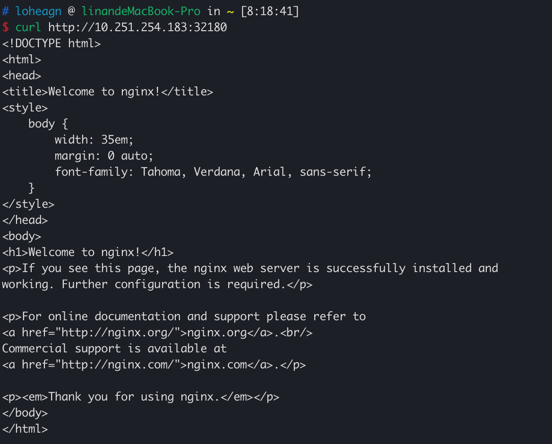552x444 pixels.
Task: Click the font-family Tahoma line
Action: coord(213,172)
